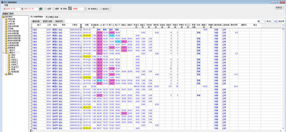Click the pink 19:05 overtime cell

coord(124,113)
